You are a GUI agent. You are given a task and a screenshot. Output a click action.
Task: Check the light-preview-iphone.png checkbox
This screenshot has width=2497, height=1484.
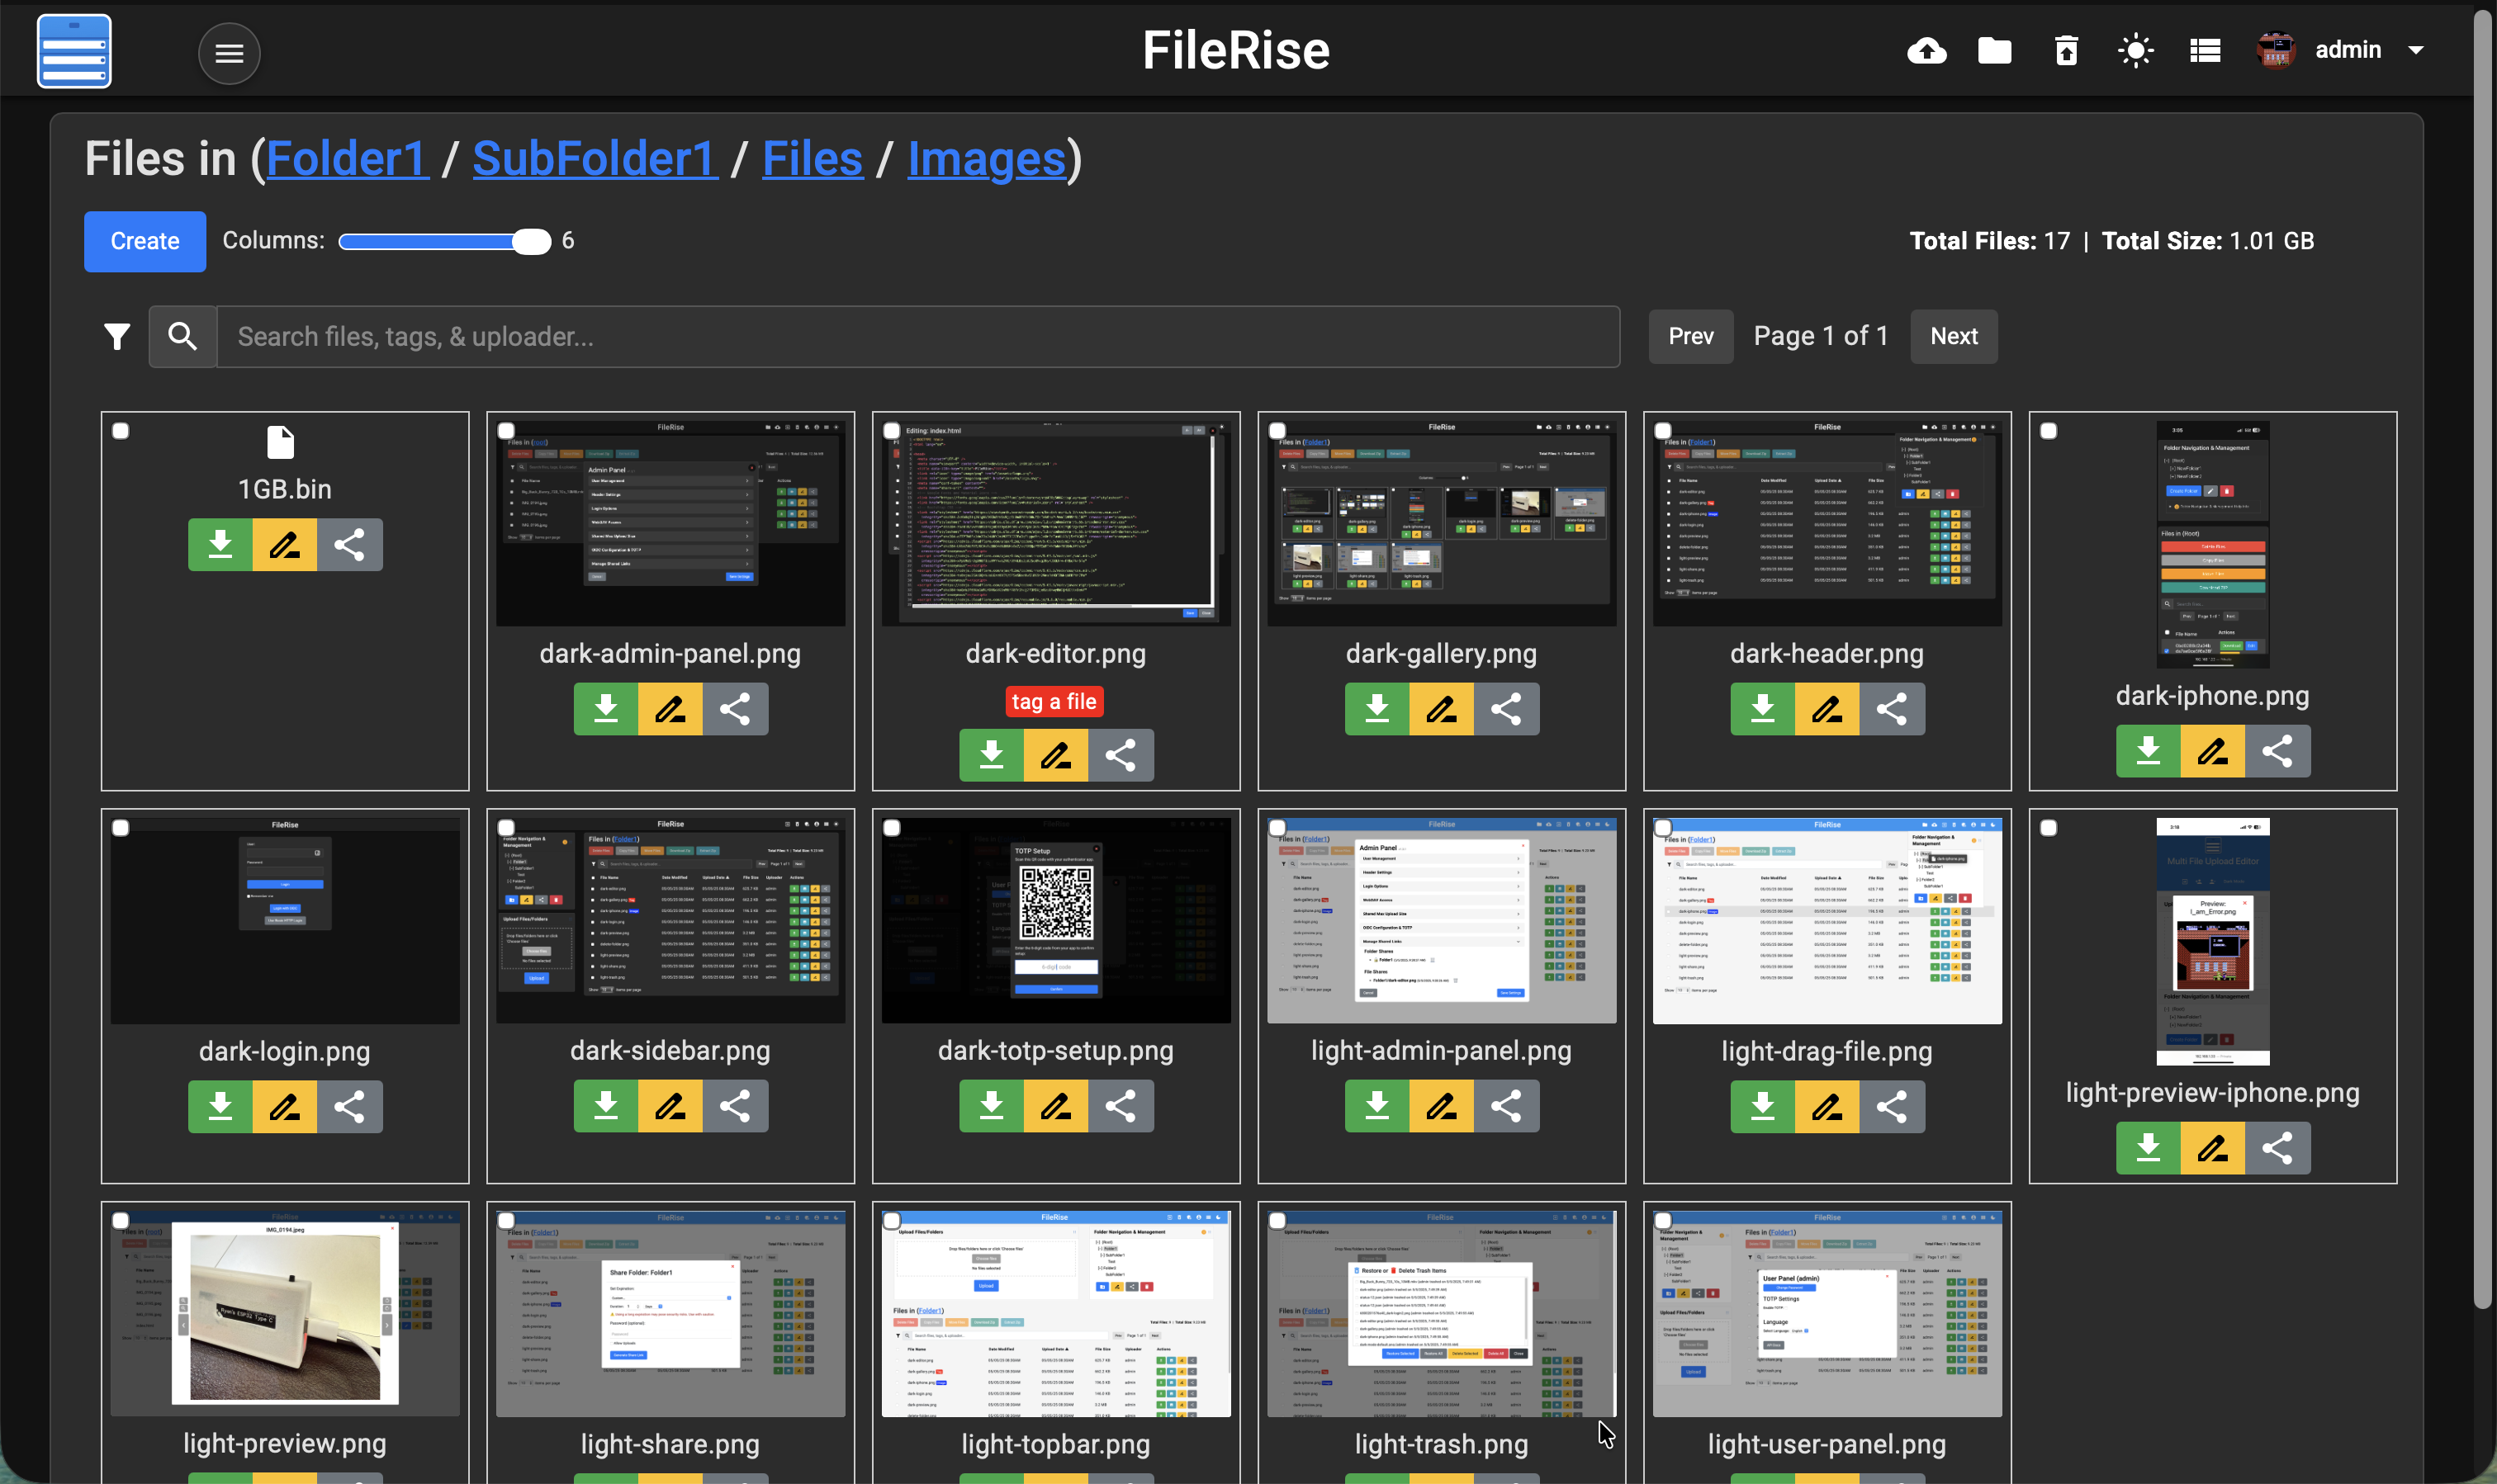click(2048, 828)
